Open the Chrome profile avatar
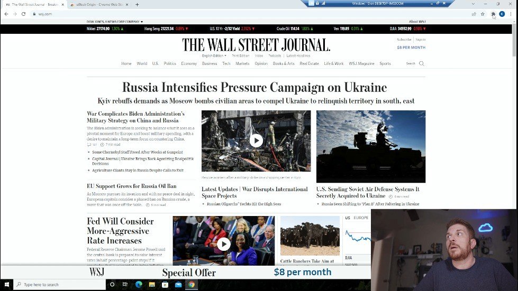The width and height of the screenshot is (518, 291). (x=502, y=14)
